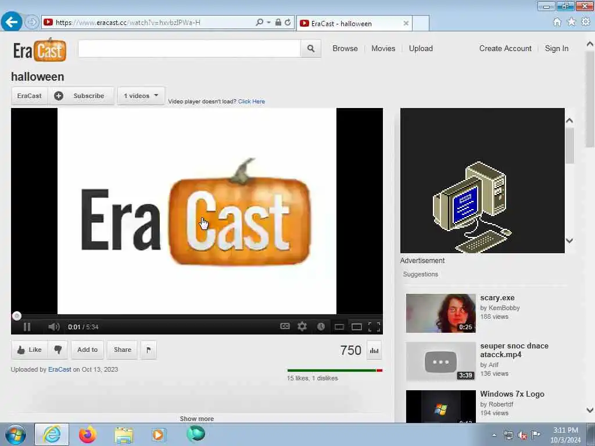Open the Windows 7x Logo title
Screen dimensions: 595x446
[512, 394]
